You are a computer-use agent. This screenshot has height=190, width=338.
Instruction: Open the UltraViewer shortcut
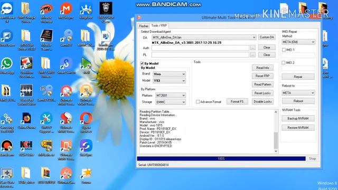[7, 39]
